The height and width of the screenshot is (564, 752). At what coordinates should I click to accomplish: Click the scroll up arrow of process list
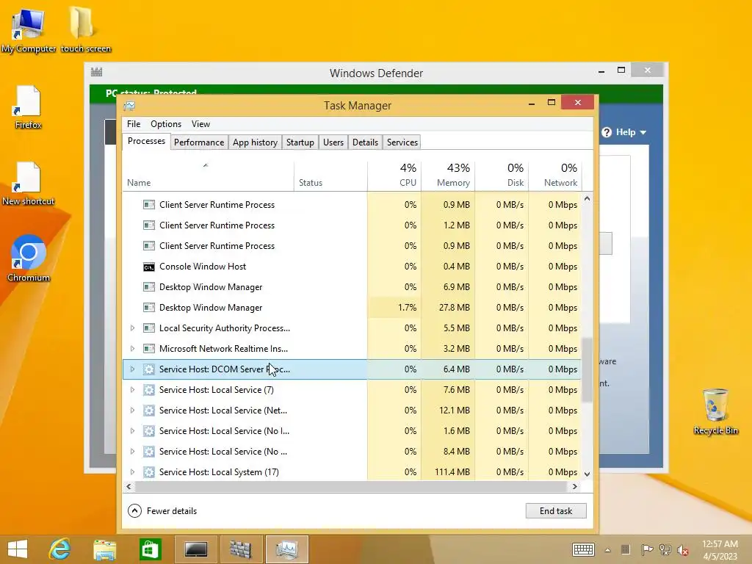587,198
